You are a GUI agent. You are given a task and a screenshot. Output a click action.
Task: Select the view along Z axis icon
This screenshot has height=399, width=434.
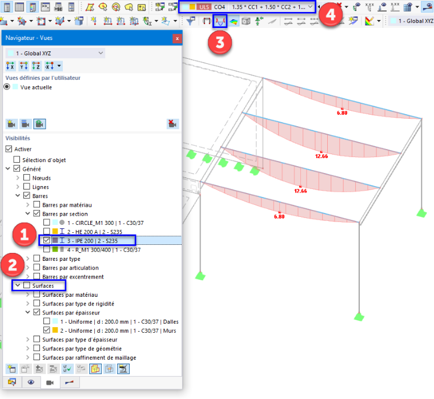coord(36,66)
